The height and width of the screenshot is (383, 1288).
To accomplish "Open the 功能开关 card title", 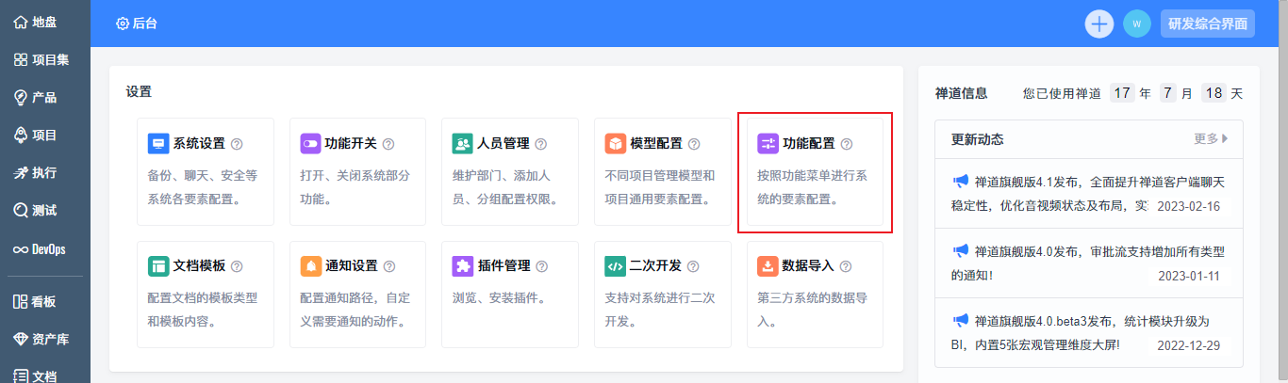I will [351, 144].
